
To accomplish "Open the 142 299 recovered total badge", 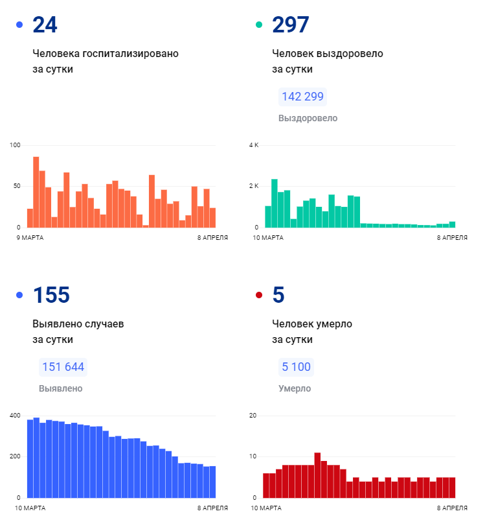I will point(302,97).
